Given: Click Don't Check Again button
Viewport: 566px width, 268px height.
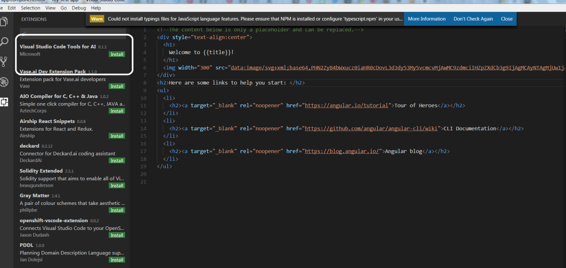Looking at the screenshot, I should [473, 19].
